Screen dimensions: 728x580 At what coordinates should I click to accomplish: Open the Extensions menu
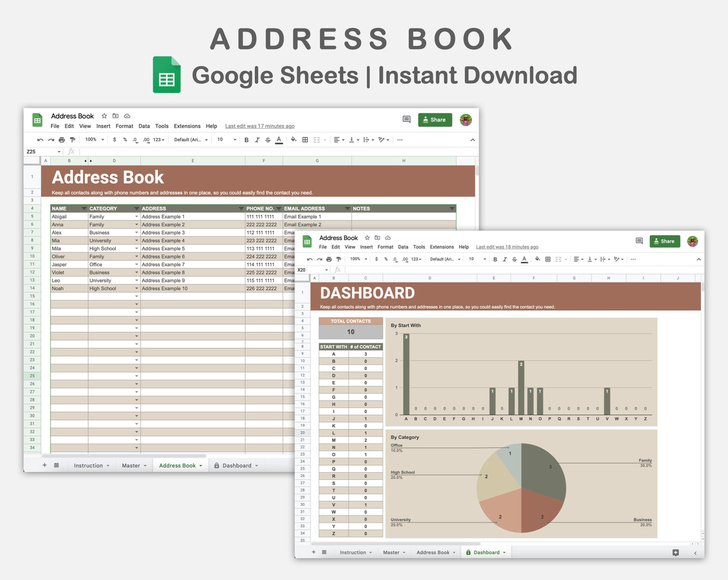click(187, 126)
